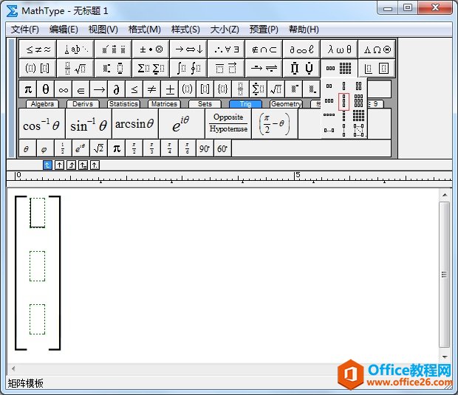Insert the single plus-minus ± button
The image size is (458, 395).
pos(170,89)
